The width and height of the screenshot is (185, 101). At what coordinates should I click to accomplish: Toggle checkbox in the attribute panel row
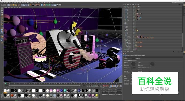(150, 68)
